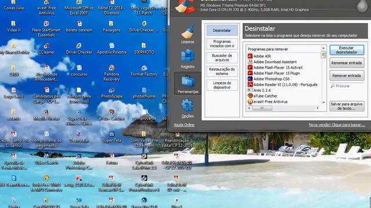Select the CyberLink PowerProducer 6 desktop icon
The width and height of the screenshot is (371, 208).
[x=144, y=183]
